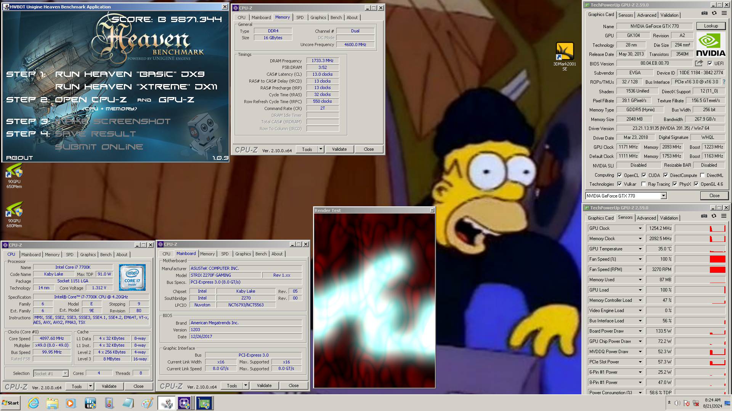Switch to CPU-Z via its taskbar icon
This screenshot has height=411, width=732.
tap(185, 403)
